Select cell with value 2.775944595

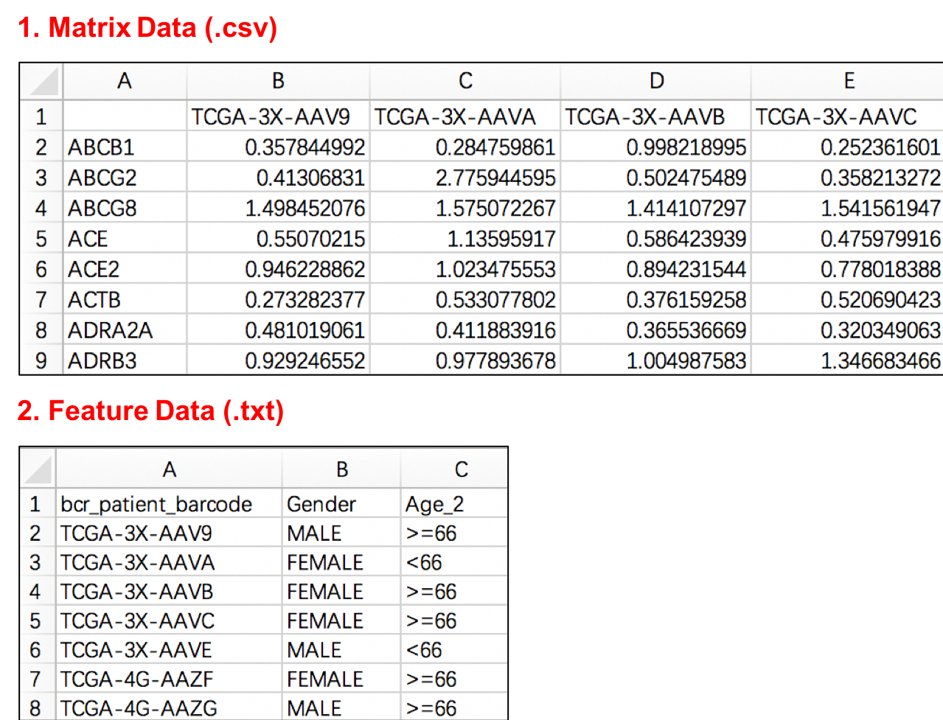pos(465,178)
